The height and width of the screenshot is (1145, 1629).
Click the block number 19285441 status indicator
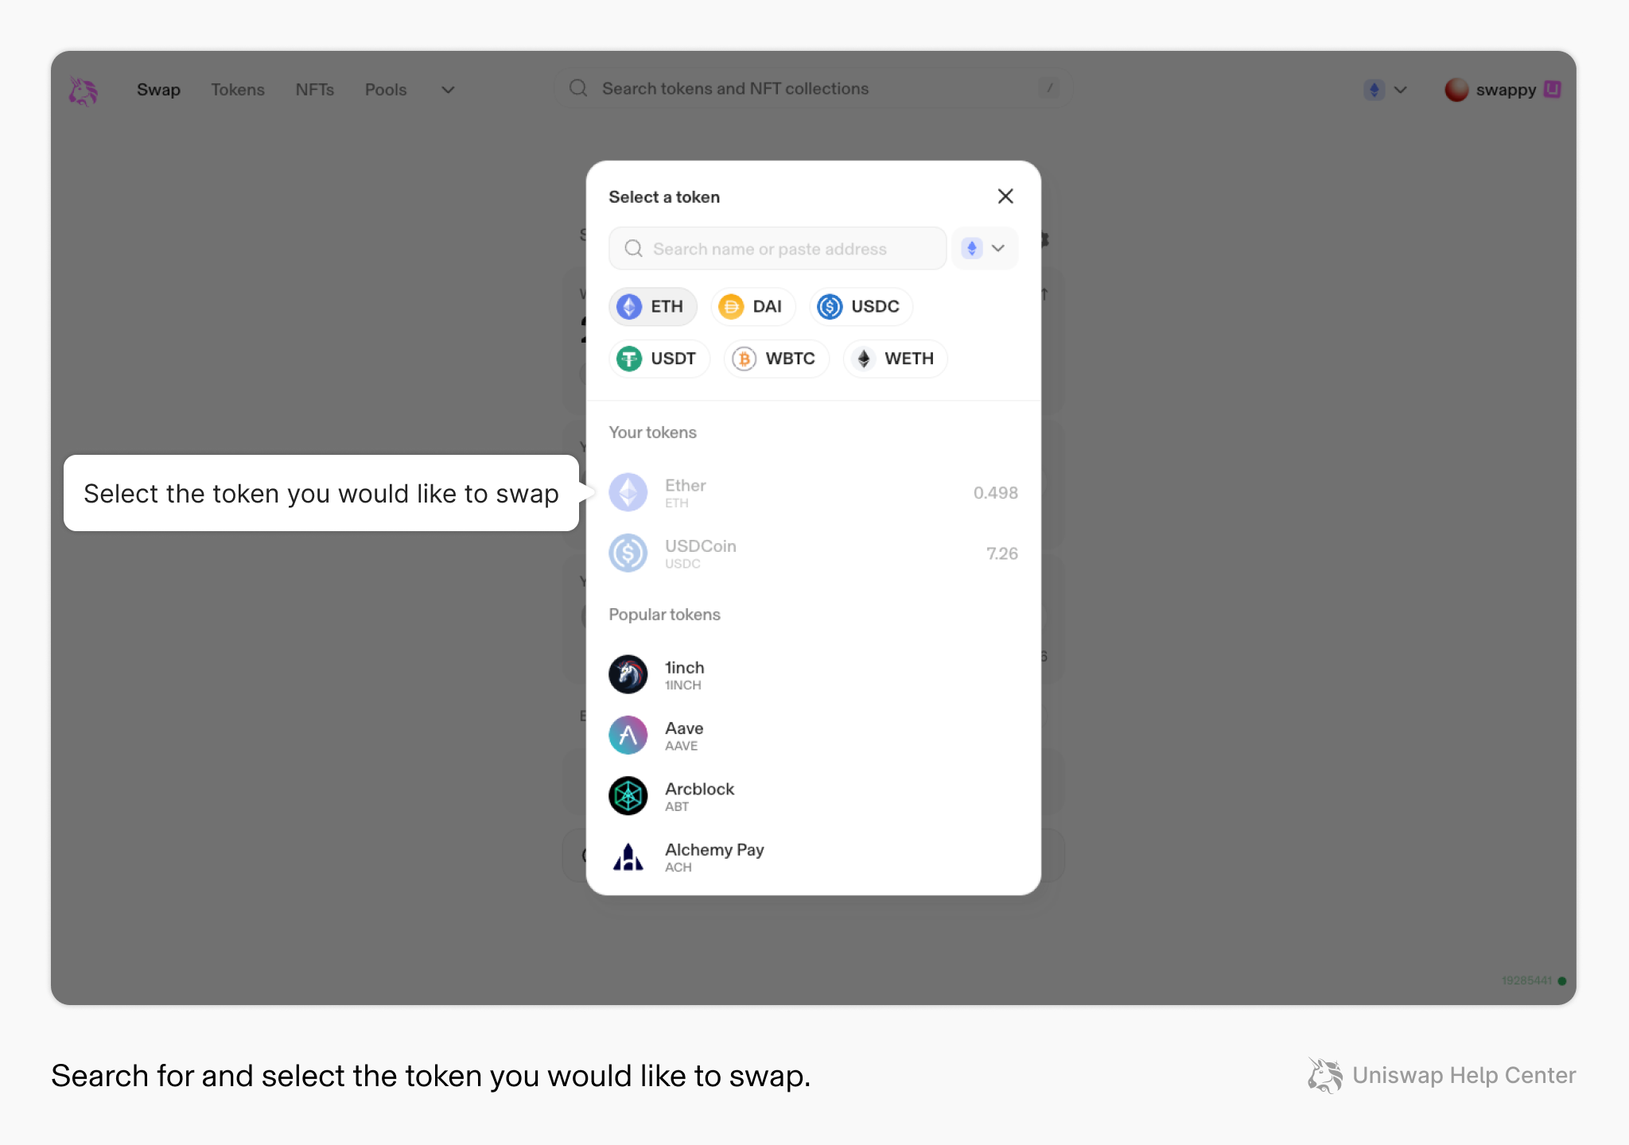[1534, 980]
